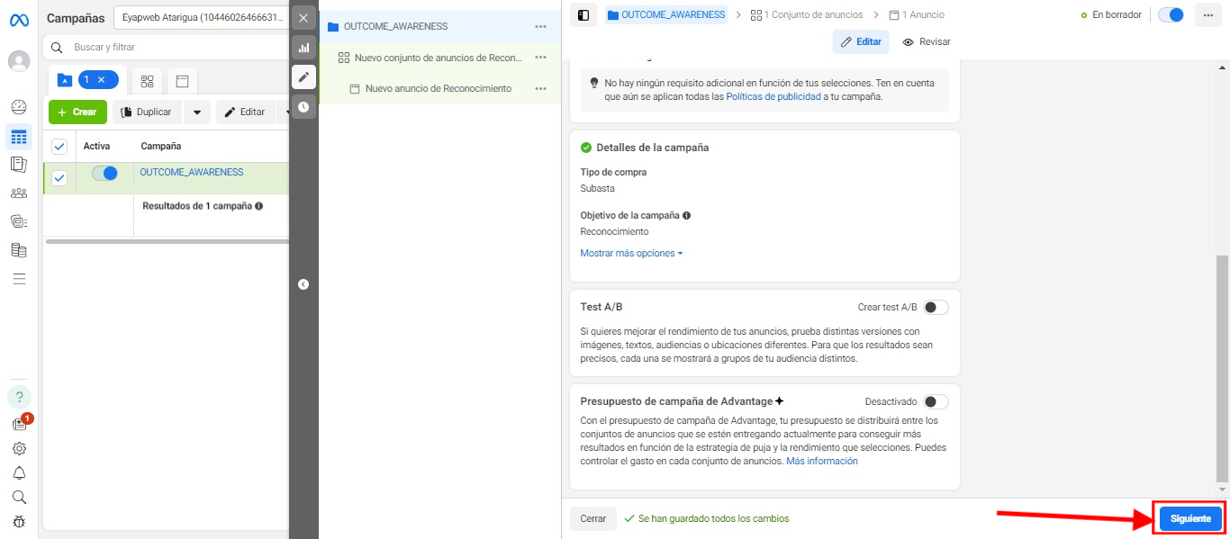Click 1 Conjunto de anuncios breadcrumb
The height and width of the screenshot is (539, 1230).
pos(807,15)
